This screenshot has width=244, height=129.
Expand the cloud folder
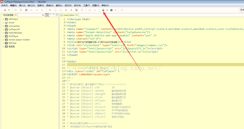3,23
